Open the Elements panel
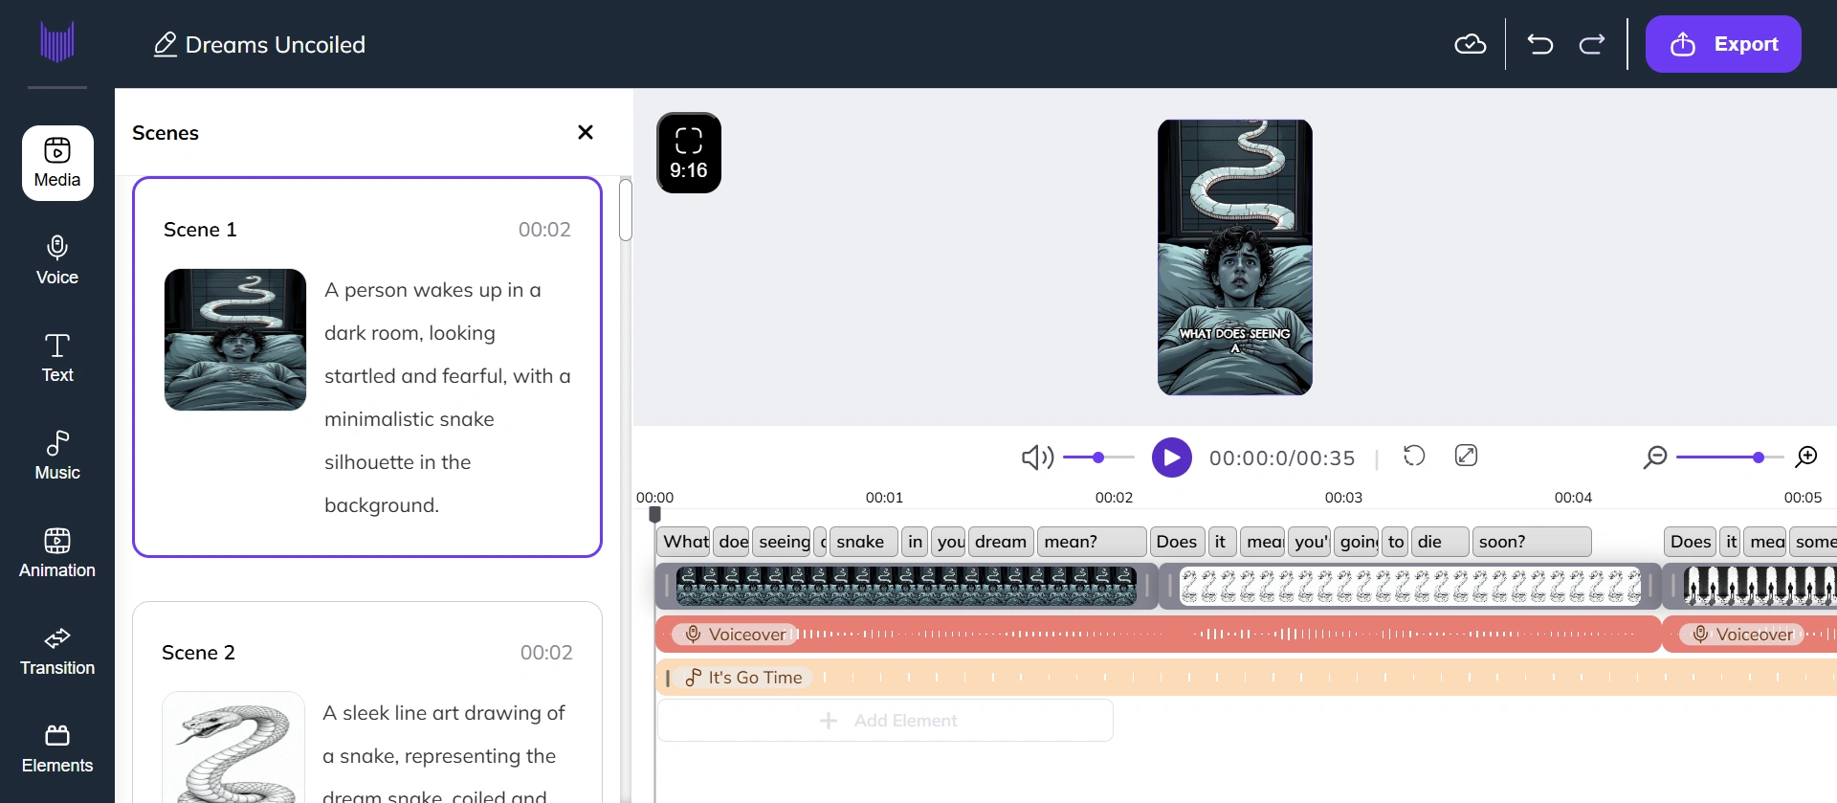The width and height of the screenshot is (1837, 803). point(57,748)
